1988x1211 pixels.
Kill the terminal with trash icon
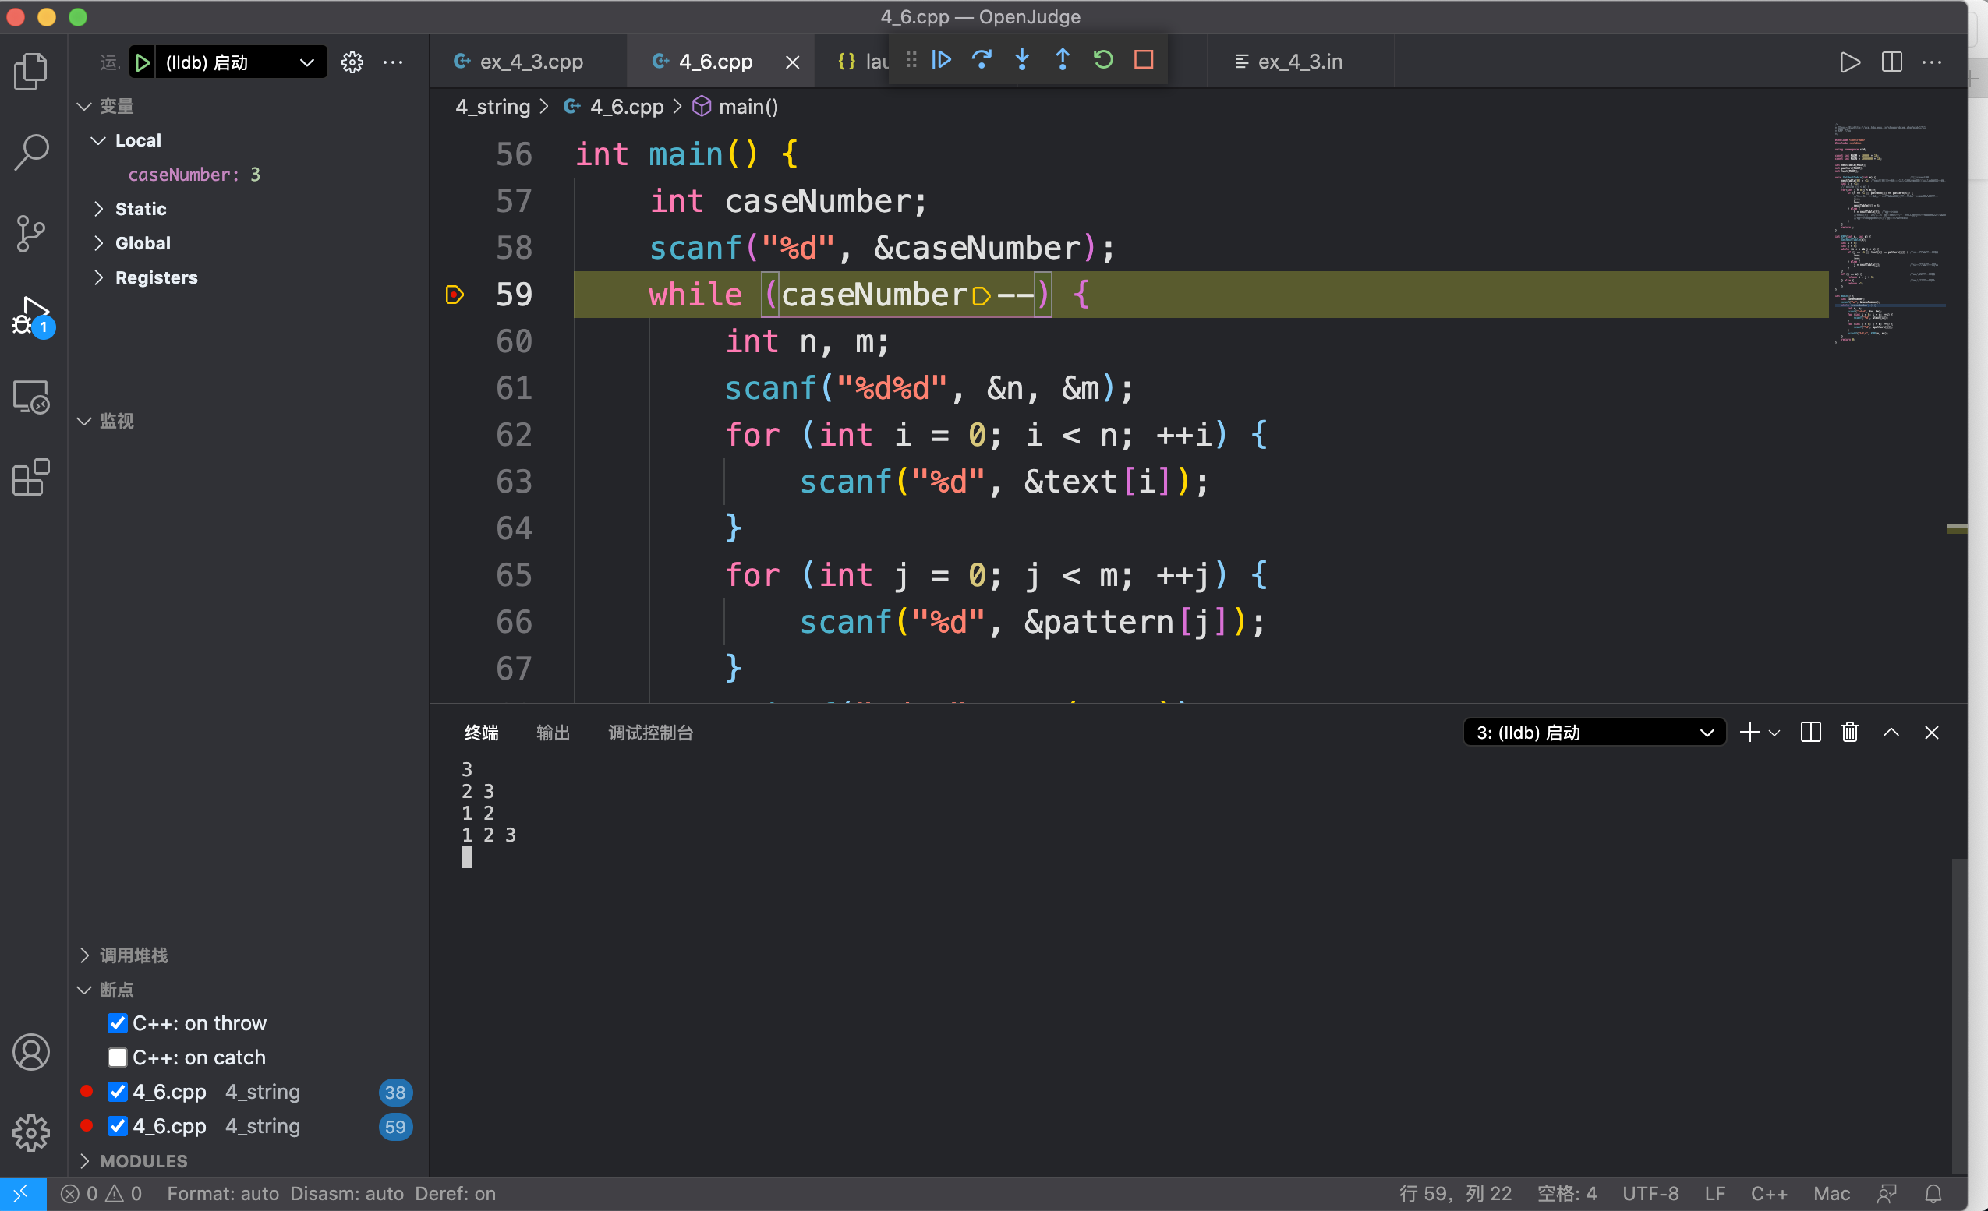1850,732
